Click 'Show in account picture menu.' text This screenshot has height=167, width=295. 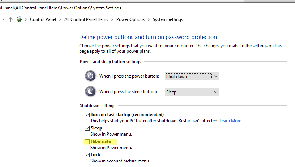(120, 161)
